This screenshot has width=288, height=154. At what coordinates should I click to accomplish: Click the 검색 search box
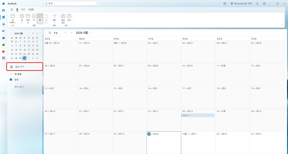pyautogui.click(x=70, y=3)
